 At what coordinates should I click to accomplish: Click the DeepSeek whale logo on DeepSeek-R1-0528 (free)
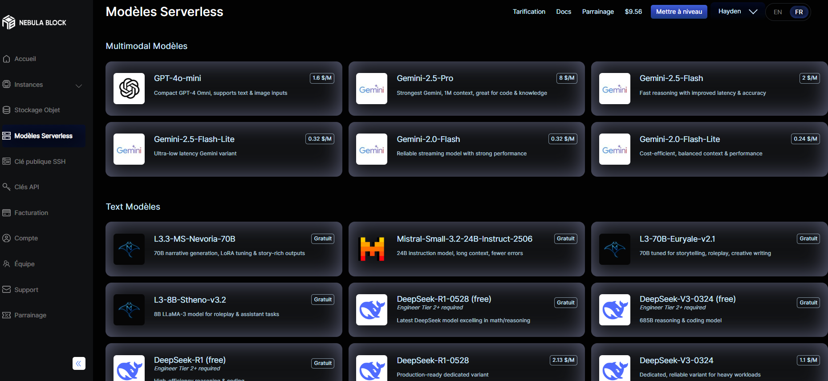[x=372, y=310]
